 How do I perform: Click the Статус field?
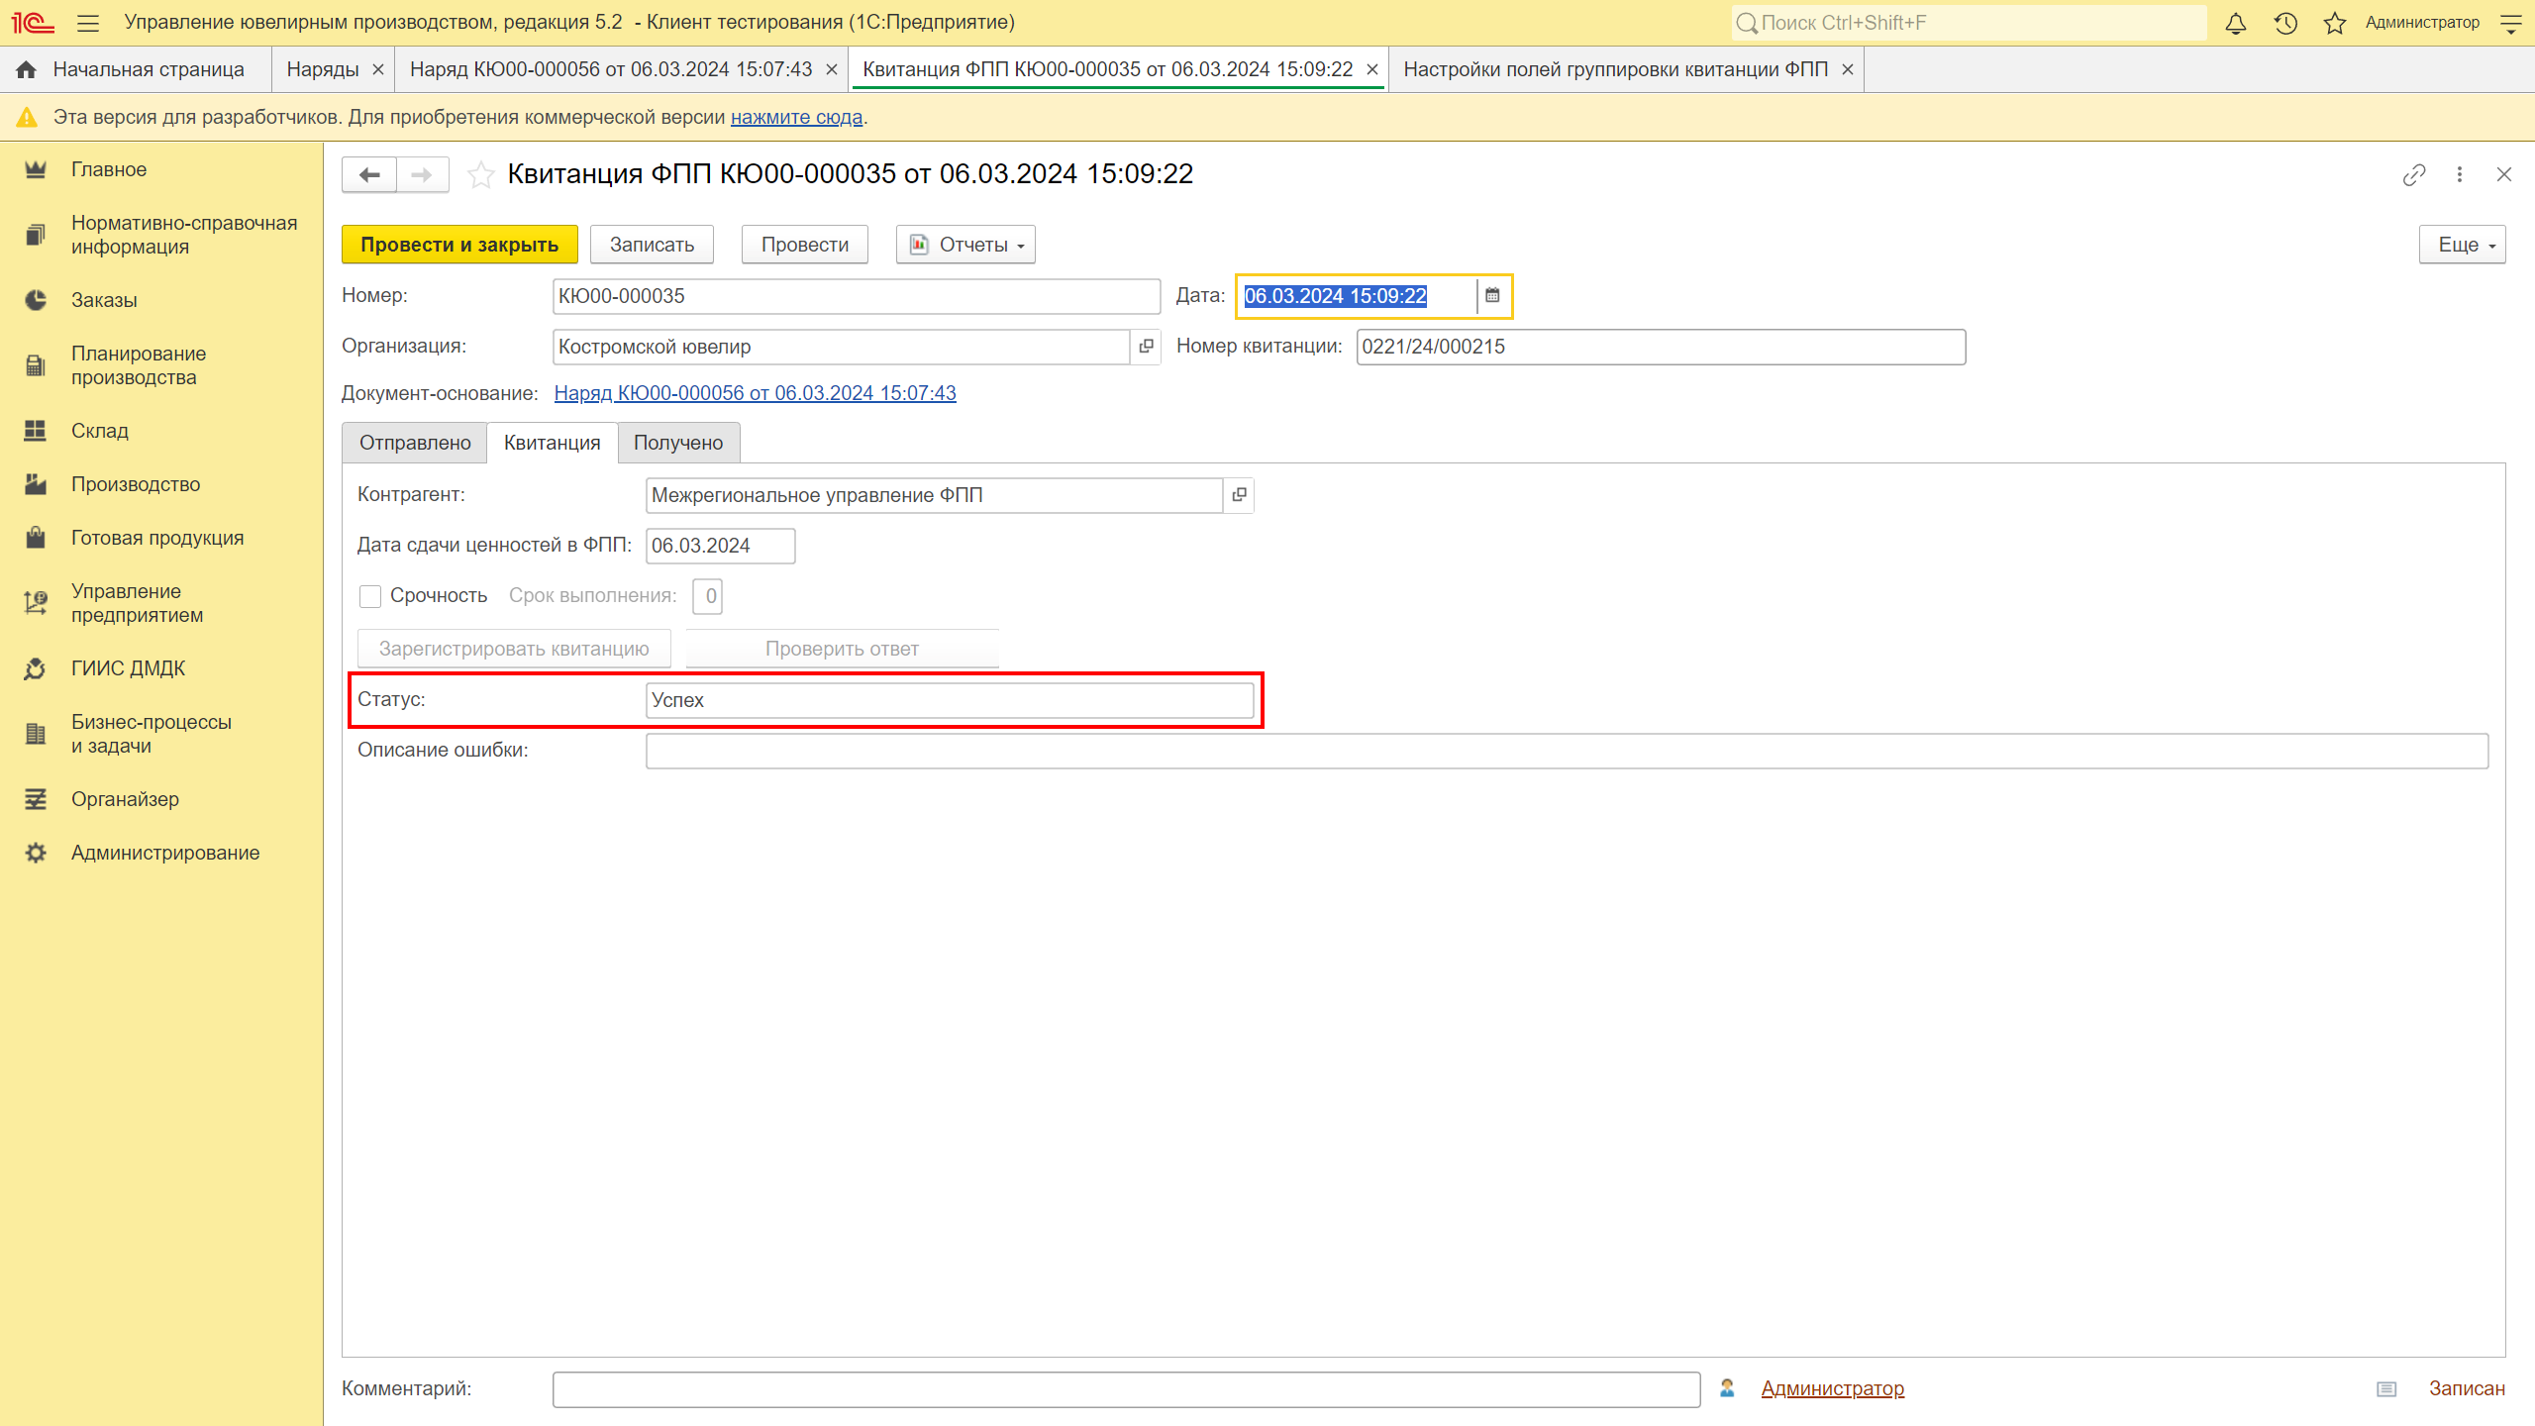tap(950, 700)
